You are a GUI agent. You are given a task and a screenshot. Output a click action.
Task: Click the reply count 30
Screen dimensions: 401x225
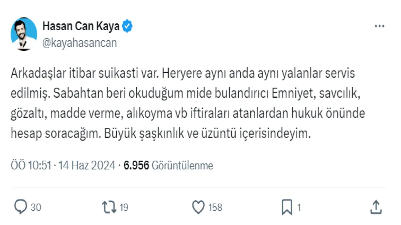point(36,208)
